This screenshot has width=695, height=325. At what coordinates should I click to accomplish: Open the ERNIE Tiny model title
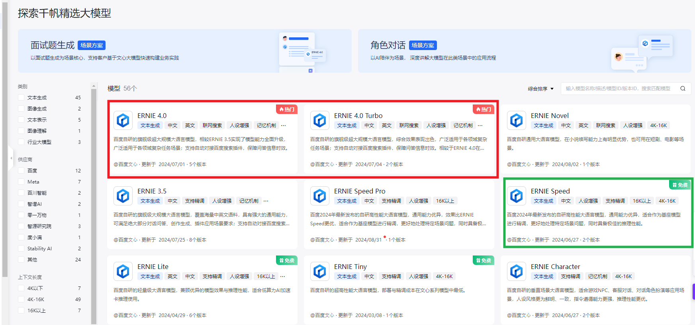[350, 267]
